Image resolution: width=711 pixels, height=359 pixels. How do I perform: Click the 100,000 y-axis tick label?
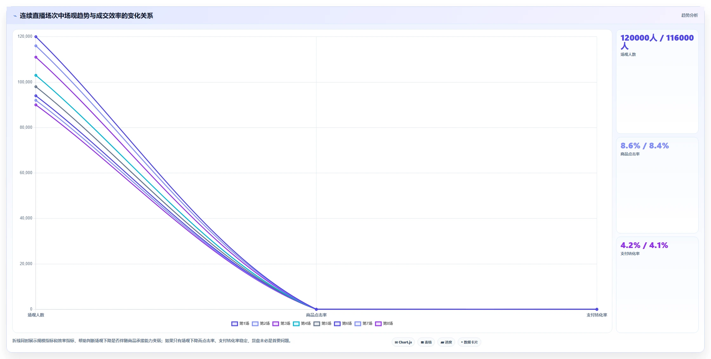tap(25, 82)
